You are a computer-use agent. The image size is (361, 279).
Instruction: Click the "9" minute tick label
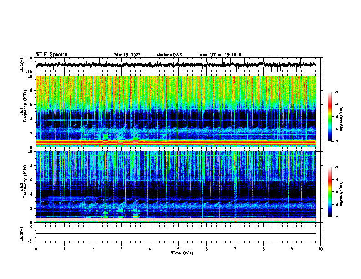click(x=292, y=249)
